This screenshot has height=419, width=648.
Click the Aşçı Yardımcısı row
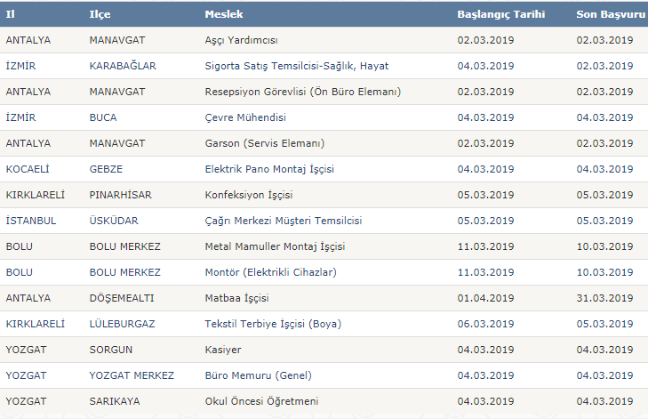[x=324, y=40]
